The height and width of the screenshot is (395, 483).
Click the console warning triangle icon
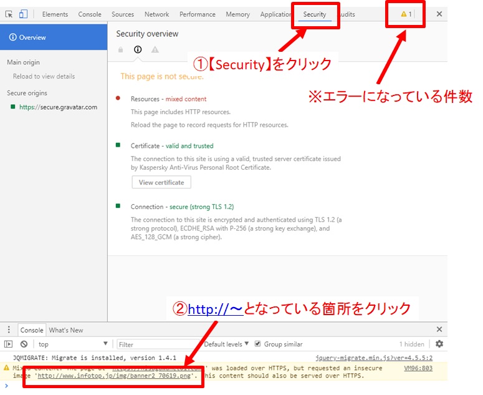(6, 368)
